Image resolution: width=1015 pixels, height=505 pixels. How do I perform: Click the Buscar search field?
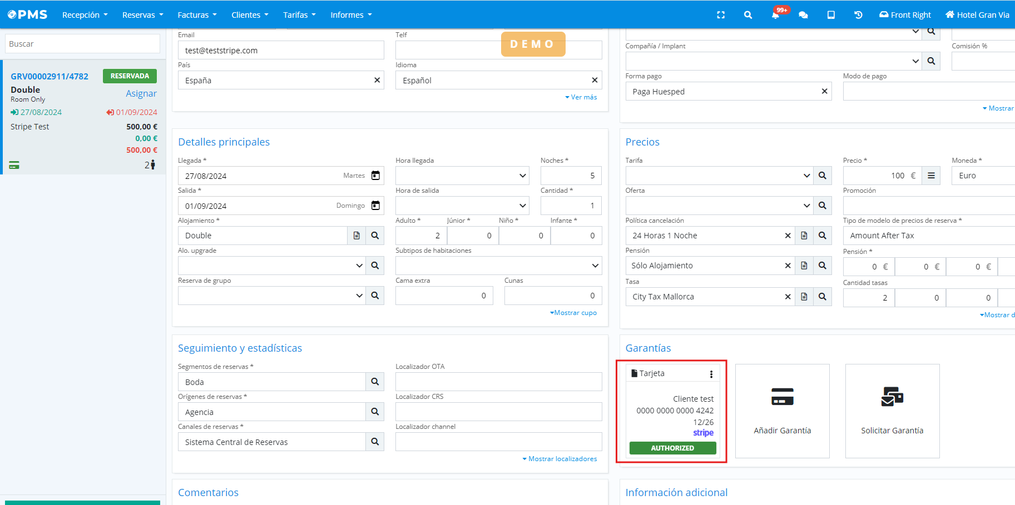pos(82,44)
